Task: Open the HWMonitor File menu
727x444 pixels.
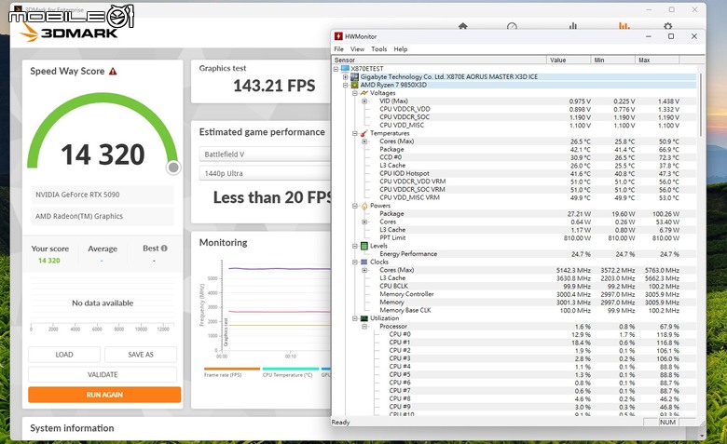Action: [x=338, y=49]
